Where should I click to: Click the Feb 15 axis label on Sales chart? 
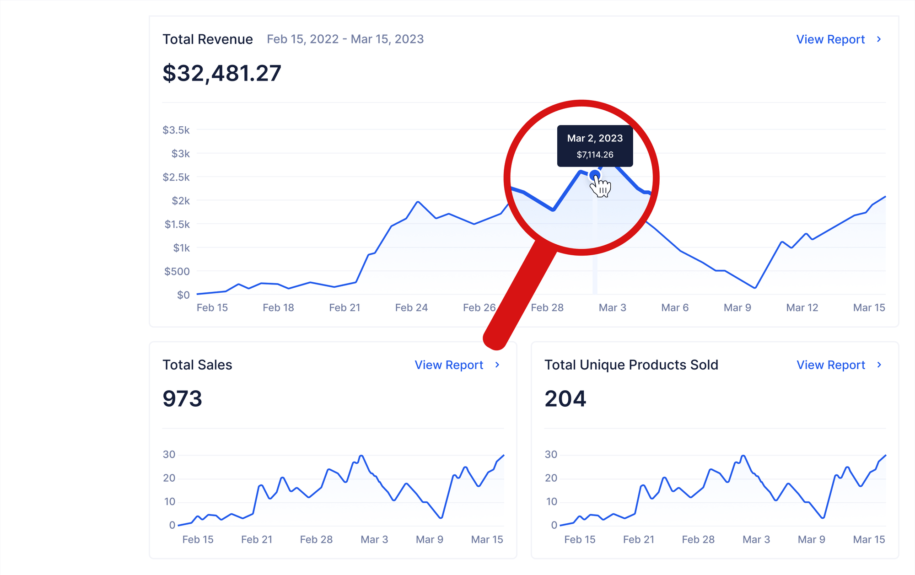point(198,539)
